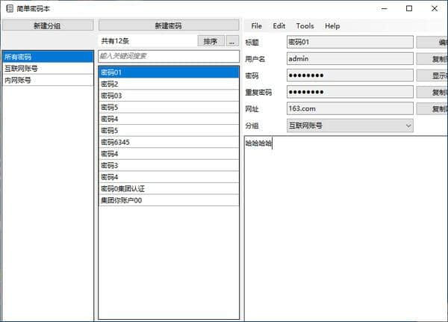The height and width of the screenshot is (322, 448).
Task: Click the '...' more options button
Action: (x=232, y=41)
